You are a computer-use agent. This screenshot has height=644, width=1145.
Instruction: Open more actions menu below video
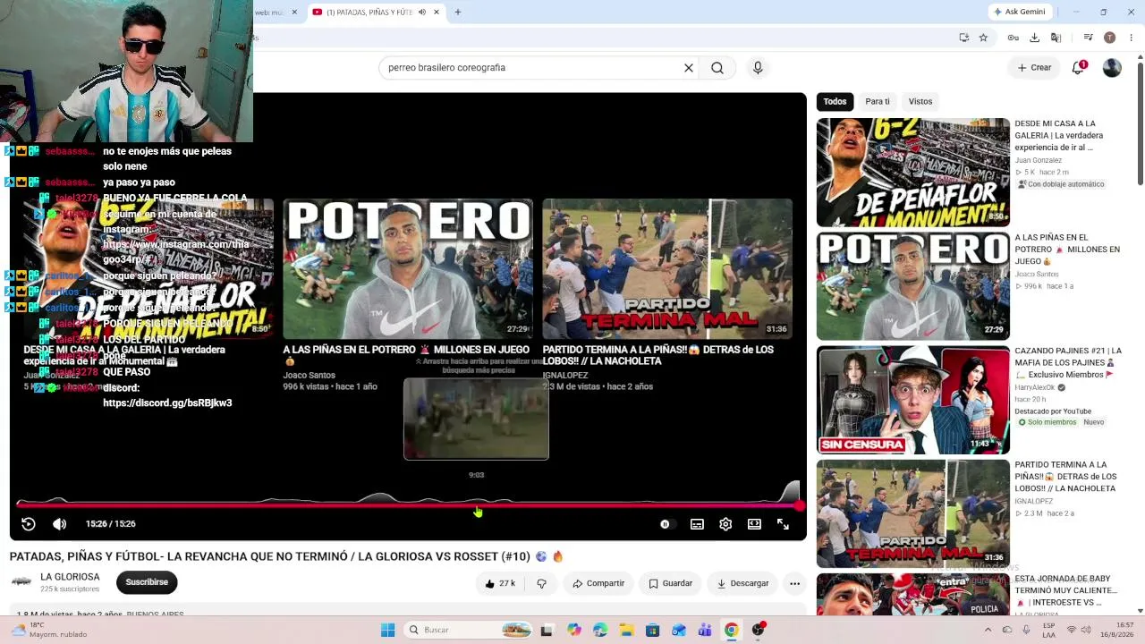(x=794, y=583)
